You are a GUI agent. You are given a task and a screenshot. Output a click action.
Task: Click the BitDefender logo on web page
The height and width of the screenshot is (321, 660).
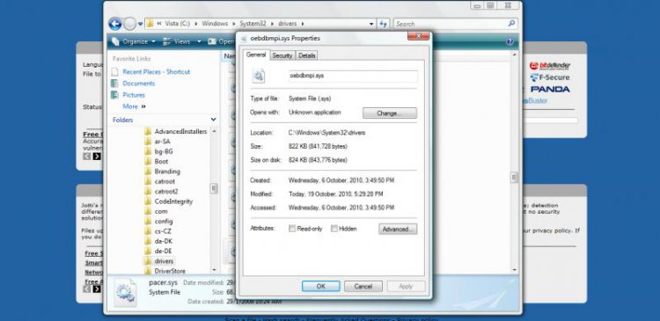549,66
